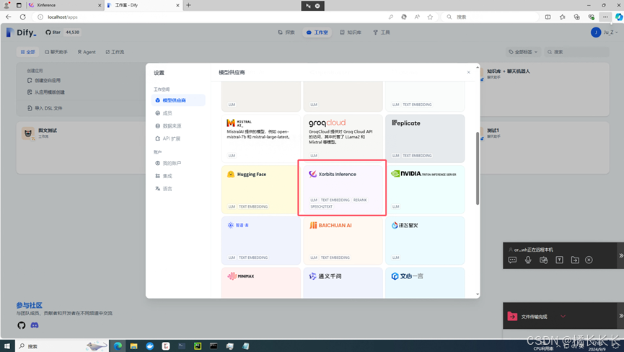Viewport: 624px width, 352px height.
Task: Click the scroll down arrow in dialog
Action: tap(478, 294)
